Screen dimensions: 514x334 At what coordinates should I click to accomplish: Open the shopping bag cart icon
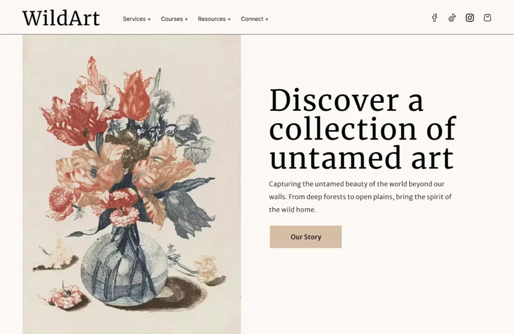(487, 18)
